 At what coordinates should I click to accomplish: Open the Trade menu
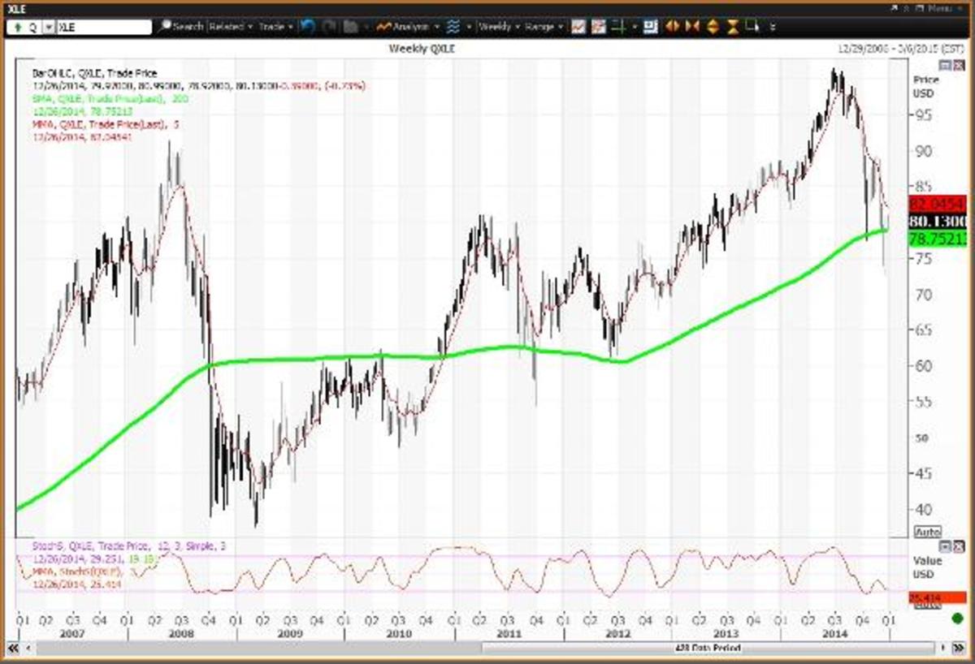pyautogui.click(x=275, y=27)
